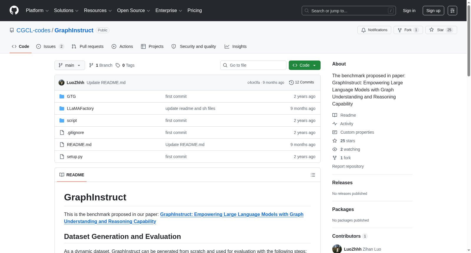Viewport: 471px width, 253px height.
Task: Open the green Code dropdown button
Action: [305, 65]
